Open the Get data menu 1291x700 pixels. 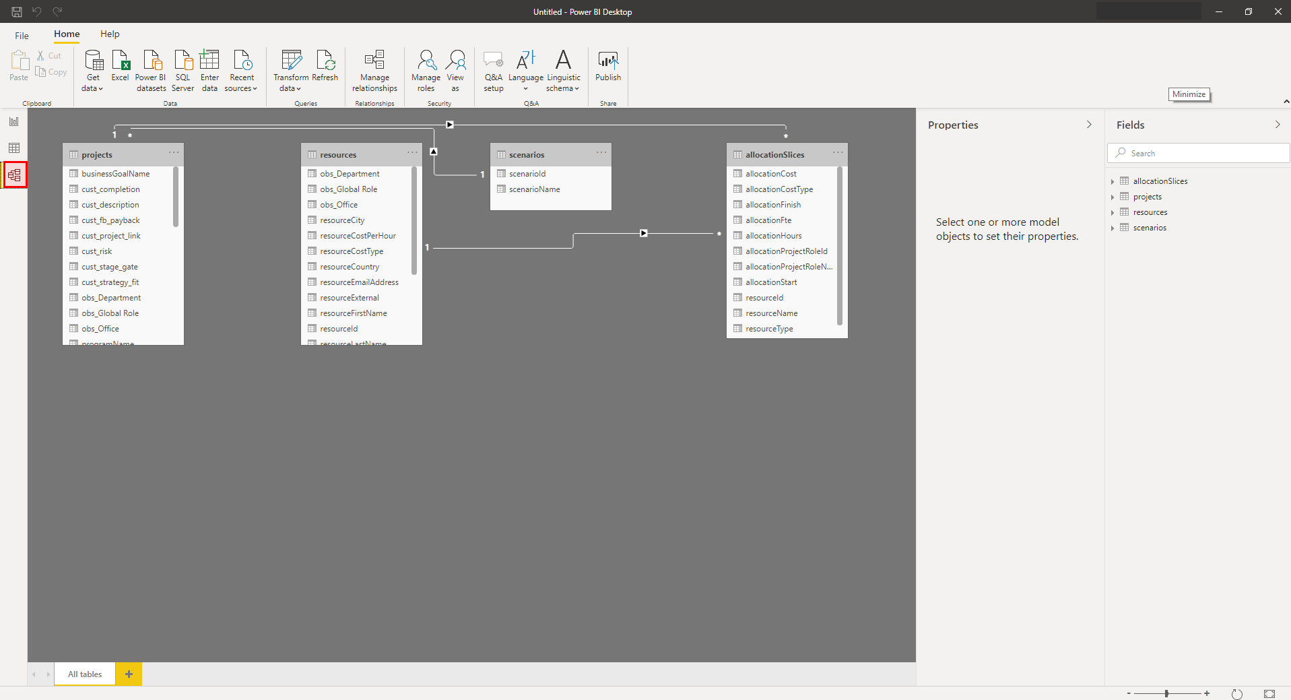(x=93, y=71)
